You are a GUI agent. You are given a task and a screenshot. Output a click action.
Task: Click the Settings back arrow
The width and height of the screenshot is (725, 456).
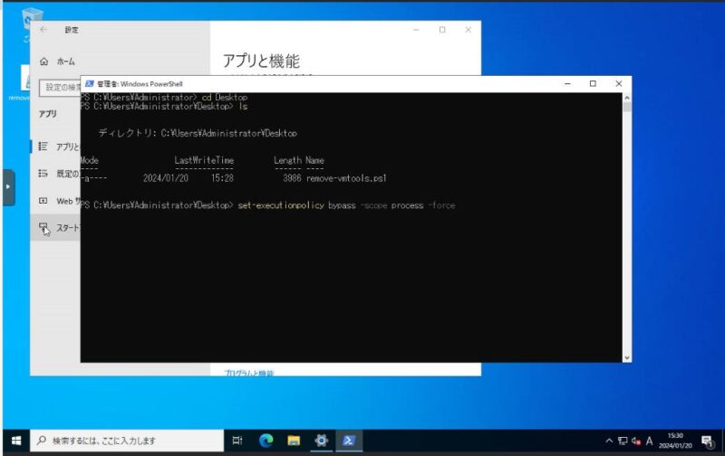point(43,30)
